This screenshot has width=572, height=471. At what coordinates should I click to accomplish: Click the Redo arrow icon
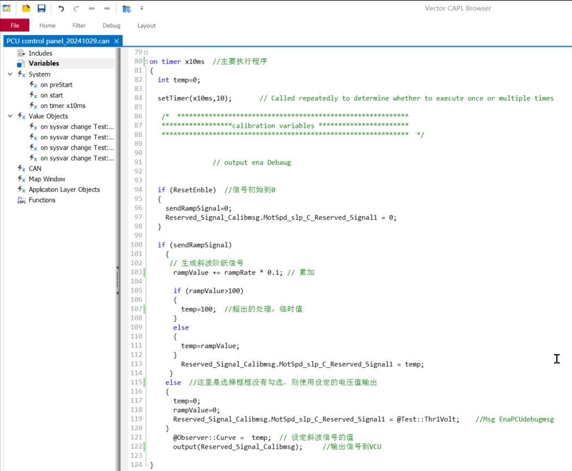point(76,8)
